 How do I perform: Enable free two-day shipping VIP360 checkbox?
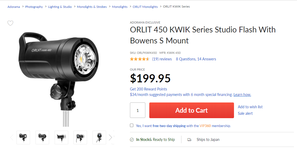(x=132, y=125)
